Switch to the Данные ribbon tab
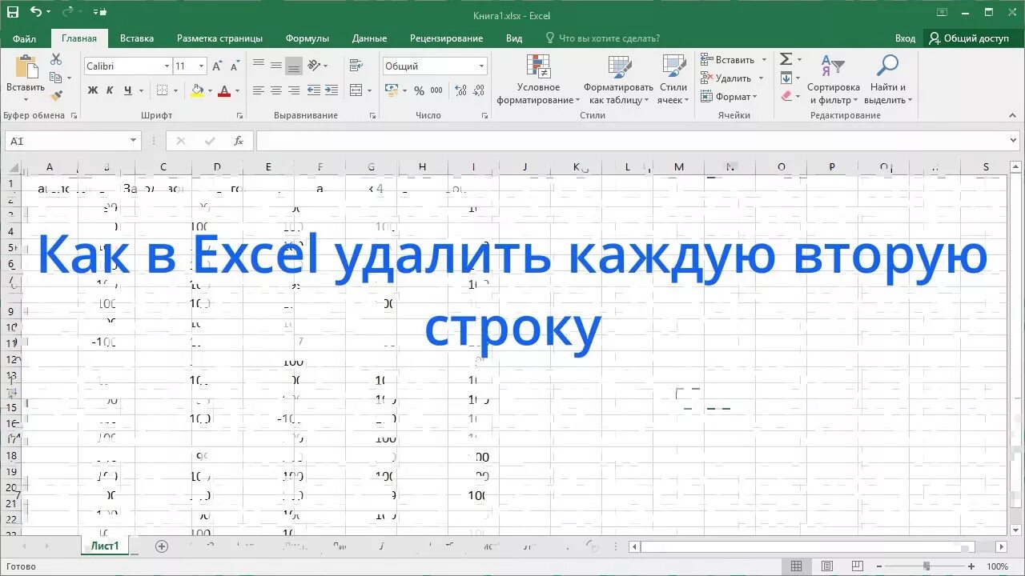1025x576 pixels. (x=369, y=38)
